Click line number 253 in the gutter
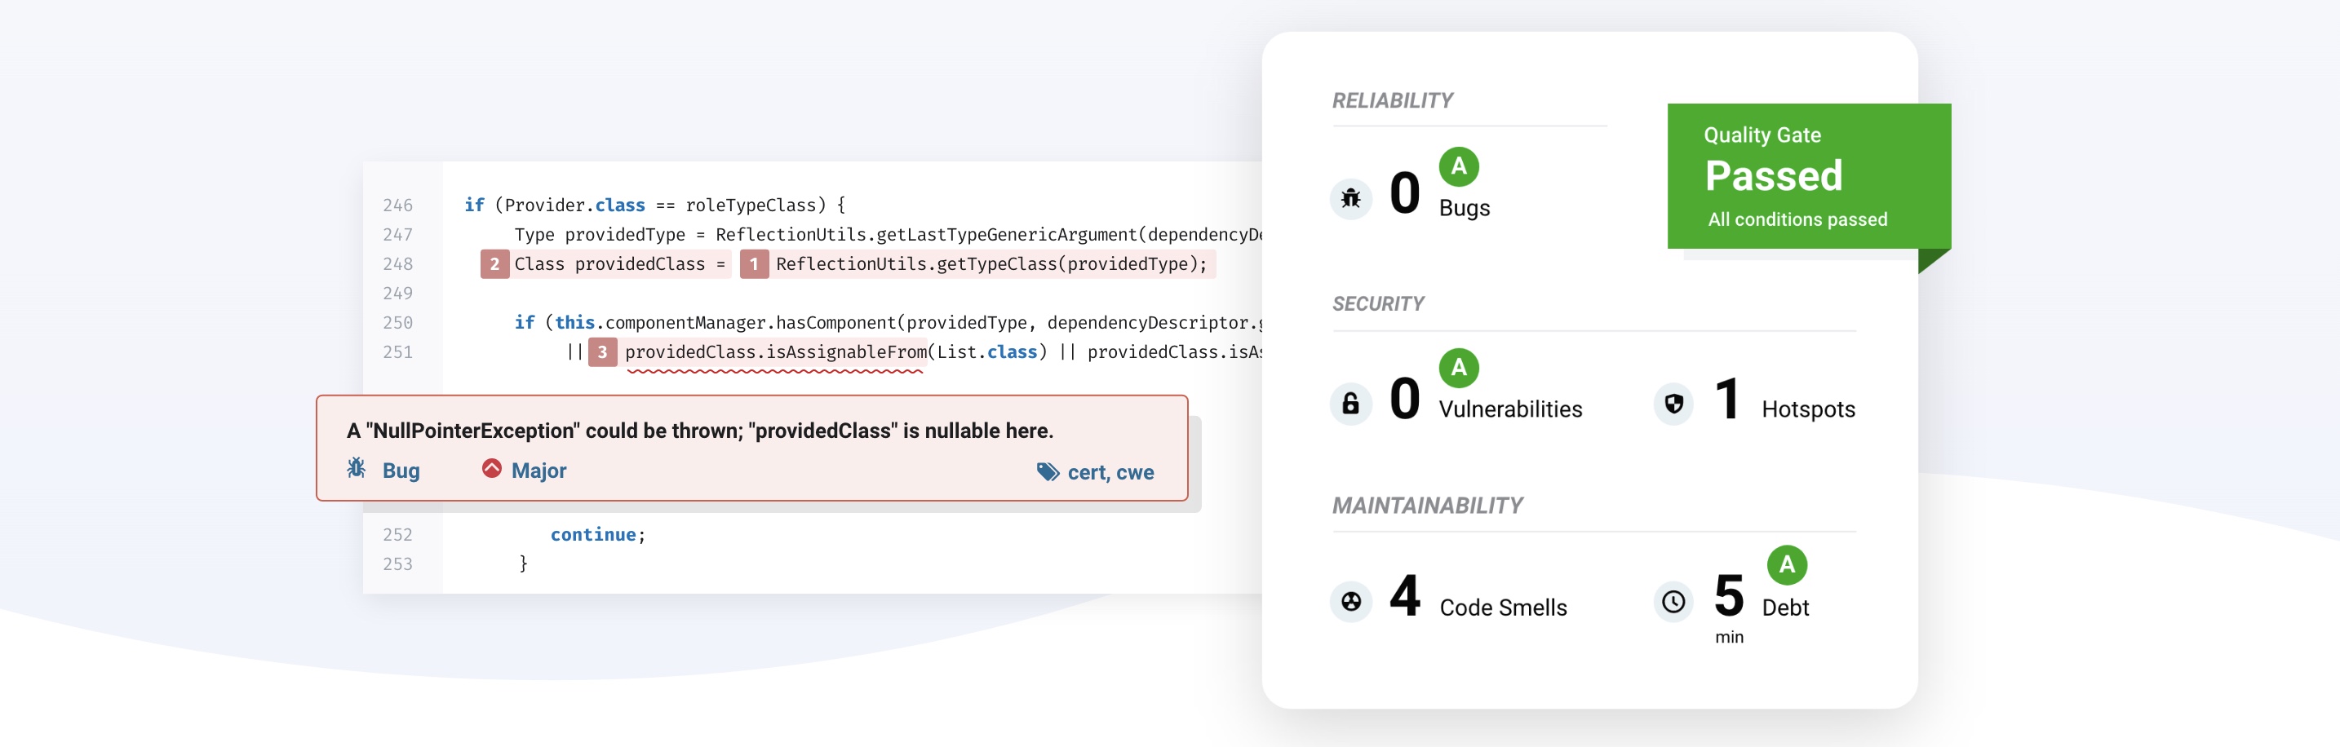The image size is (2340, 747). (398, 564)
